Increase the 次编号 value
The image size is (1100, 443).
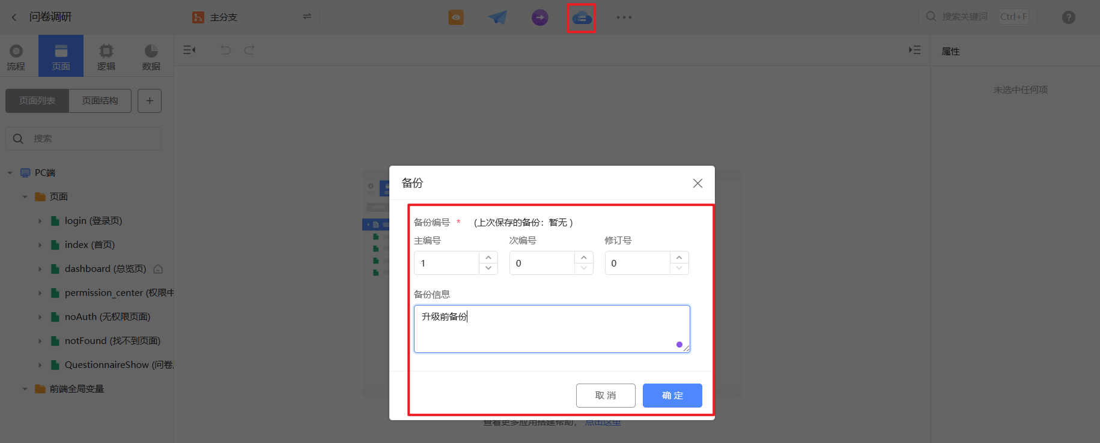tap(584, 258)
